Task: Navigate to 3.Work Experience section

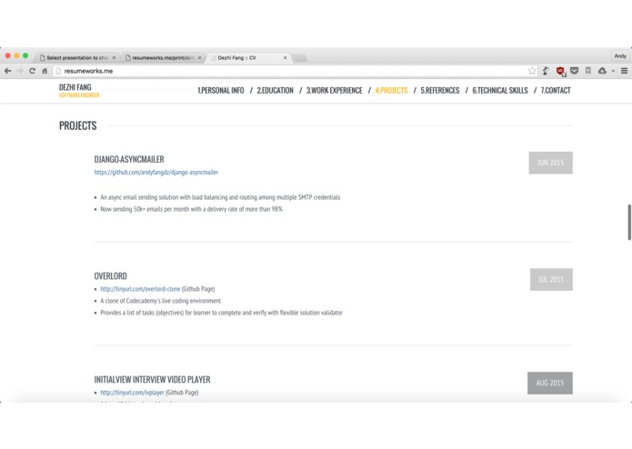Action: [x=334, y=91]
